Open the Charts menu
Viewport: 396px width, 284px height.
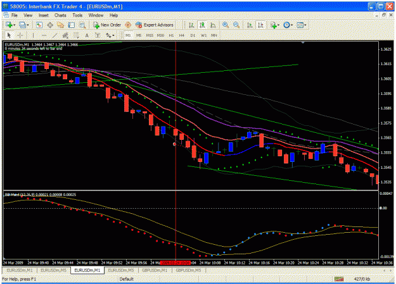point(60,15)
